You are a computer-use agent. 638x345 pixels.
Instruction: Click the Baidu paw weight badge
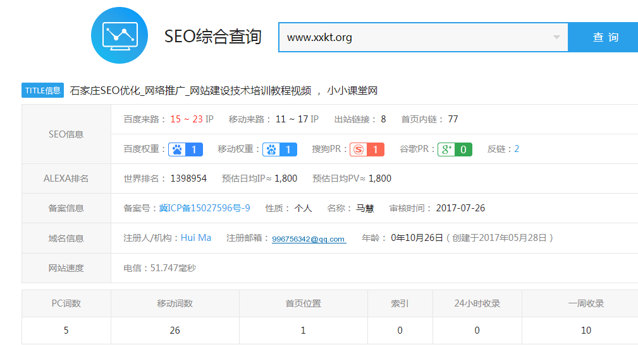[185, 149]
